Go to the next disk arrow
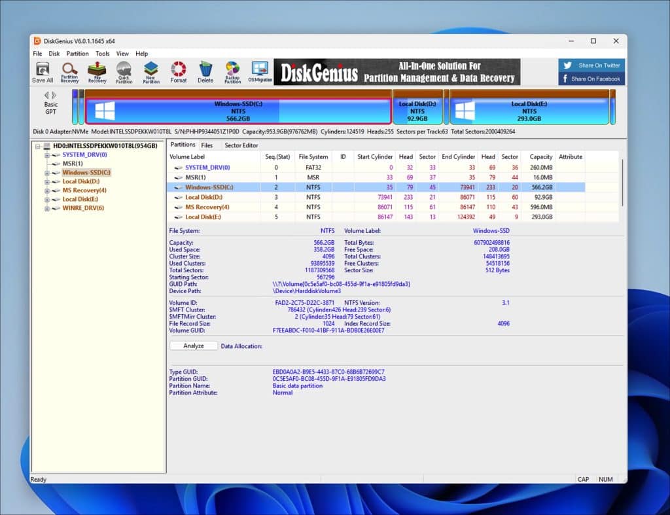Image resolution: width=670 pixels, height=515 pixels. pyautogui.click(x=54, y=96)
